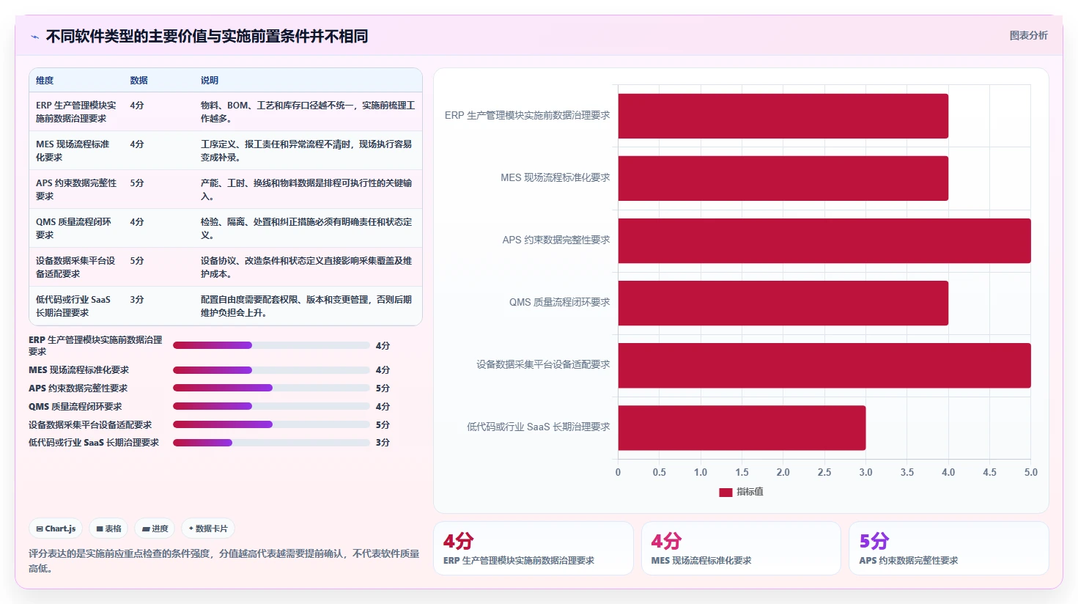Click the 图表分析 label in the header
The height and width of the screenshot is (604, 1078).
[x=1028, y=35]
